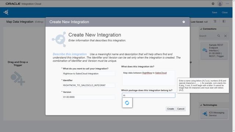Open the top-right overflow menu dots
This screenshot has width=235, height=132.
click(228, 4)
